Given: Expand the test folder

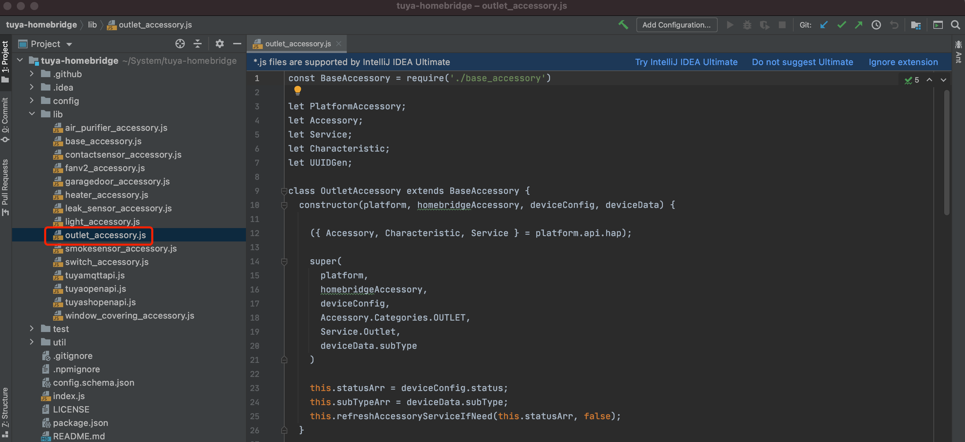Looking at the screenshot, I should coord(32,329).
